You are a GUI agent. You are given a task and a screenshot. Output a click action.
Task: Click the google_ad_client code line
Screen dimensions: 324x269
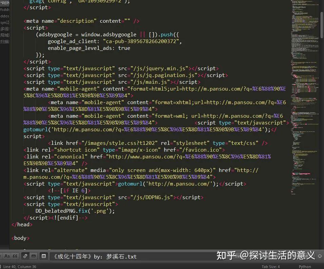click(115, 41)
